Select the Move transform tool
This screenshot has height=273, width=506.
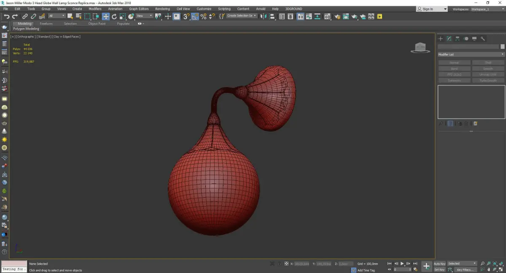pos(105,16)
